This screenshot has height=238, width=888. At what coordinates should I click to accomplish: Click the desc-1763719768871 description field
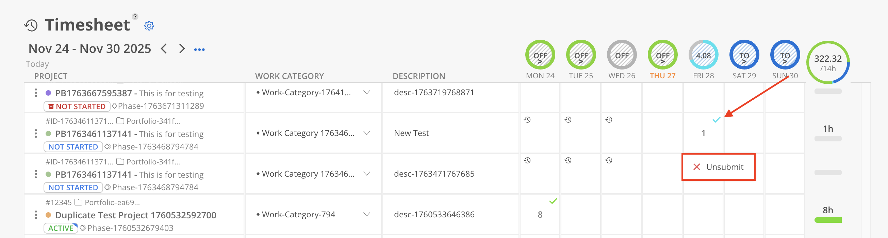pos(434,93)
